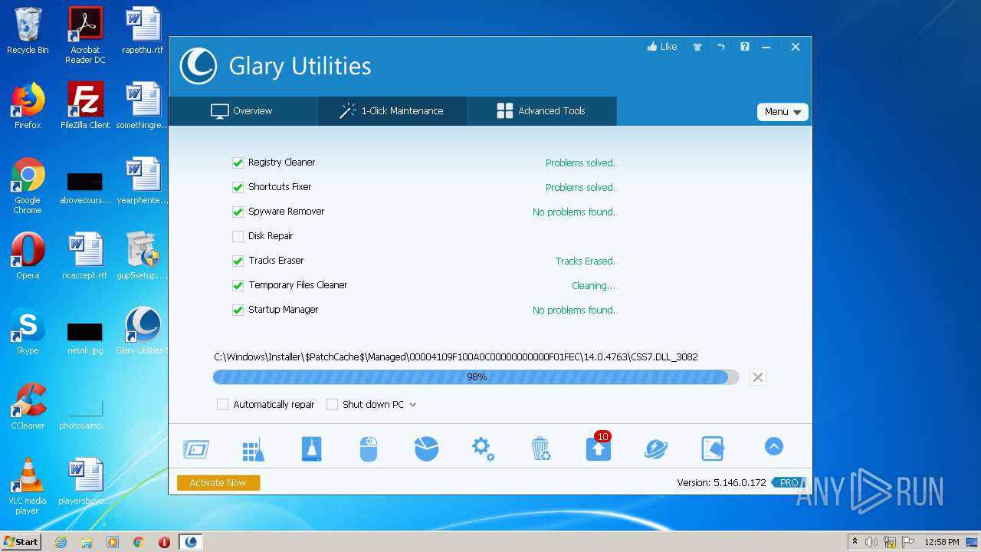Open the ncaccept.rtf desktop document

pyautogui.click(x=85, y=255)
